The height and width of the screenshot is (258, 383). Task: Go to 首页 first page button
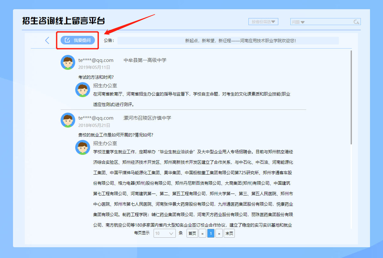click(x=192, y=233)
